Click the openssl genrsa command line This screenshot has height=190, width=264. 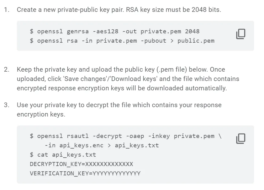point(114,31)
